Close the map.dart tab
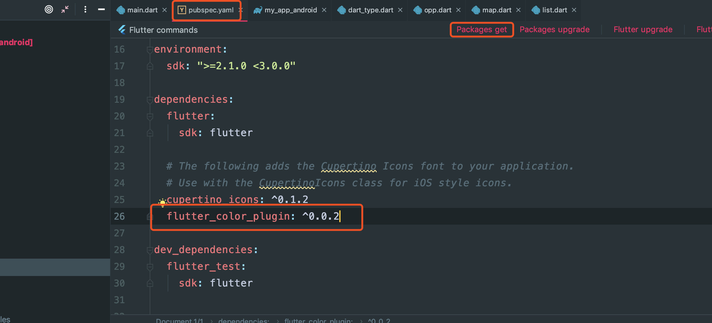The width and height of the screenshot is (712, 323). (518, 10)
